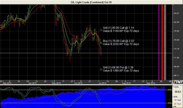Click the 'Buy (1) 76.00 Call @ 2.22' label
The height and width of the screenshot is (108, 183).
coord(119,41)
